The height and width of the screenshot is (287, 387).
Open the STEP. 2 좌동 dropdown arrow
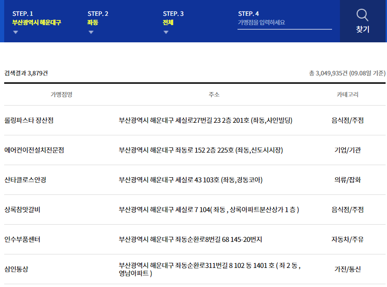pyautogui.click(x=91, y=32)
